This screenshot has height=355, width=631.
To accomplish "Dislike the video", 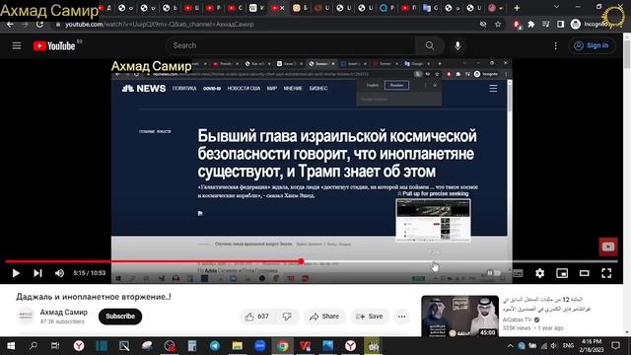I will [287, 317].
